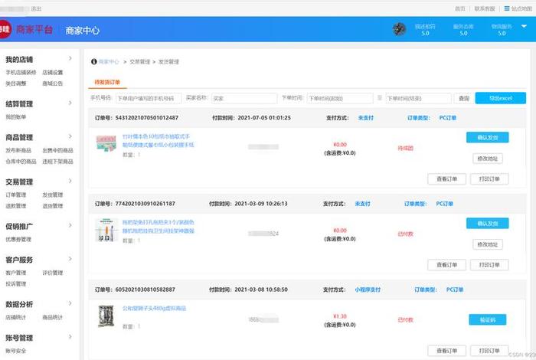Open 违规下架商品 in the sidebar
536x360 pixels.
57,162
